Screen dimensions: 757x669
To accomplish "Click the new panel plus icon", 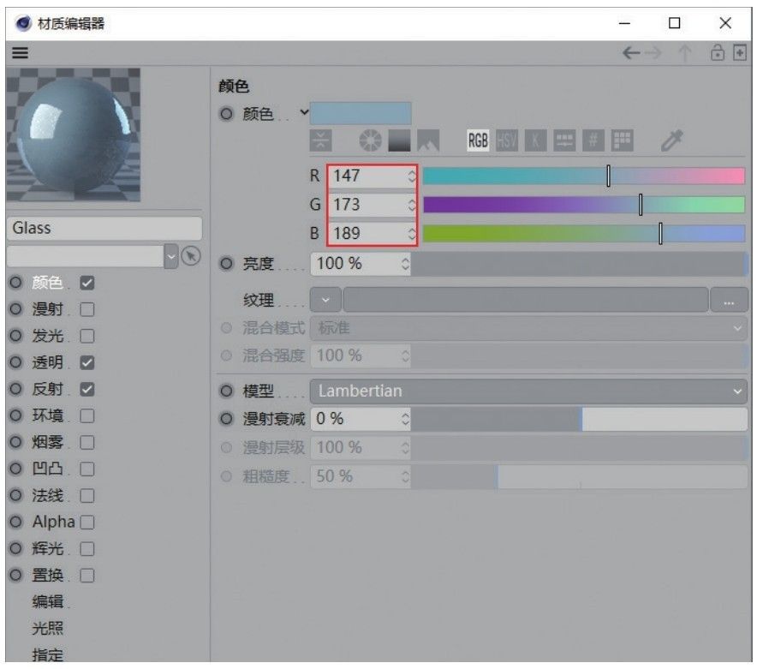I will coord(740,52).
